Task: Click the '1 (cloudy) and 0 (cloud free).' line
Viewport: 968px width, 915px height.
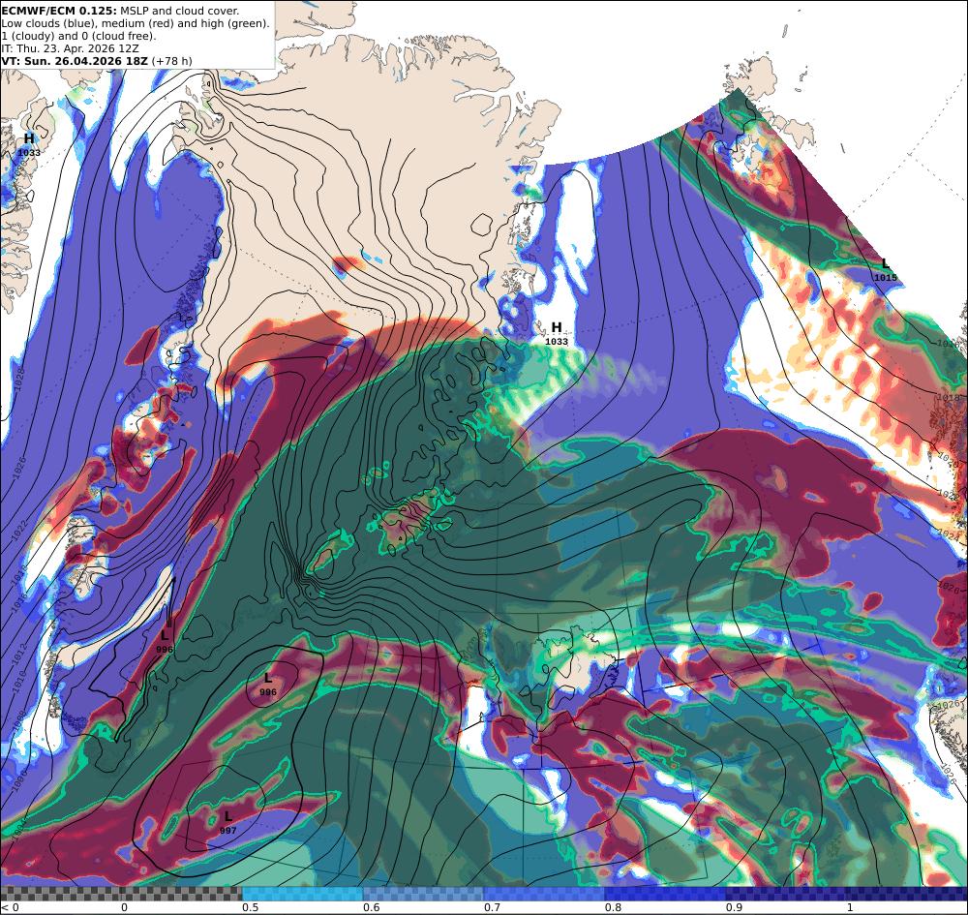Action: [x=78, y=36]
